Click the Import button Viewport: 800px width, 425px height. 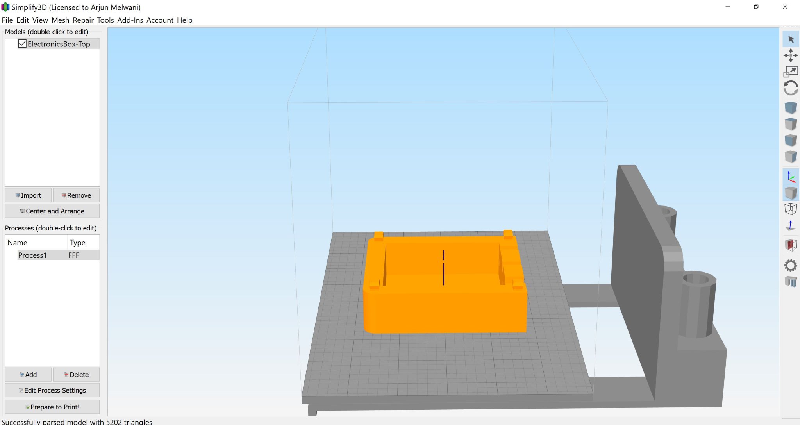(28, 195)
